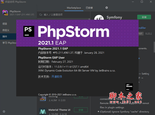Open plugin settings gear menu
Image resolution: width=155 pixels, height=115 pixels.
pos(107,8)
